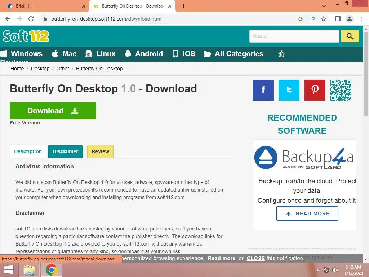
Task: Open the Windows category
Action: [21, 54]
